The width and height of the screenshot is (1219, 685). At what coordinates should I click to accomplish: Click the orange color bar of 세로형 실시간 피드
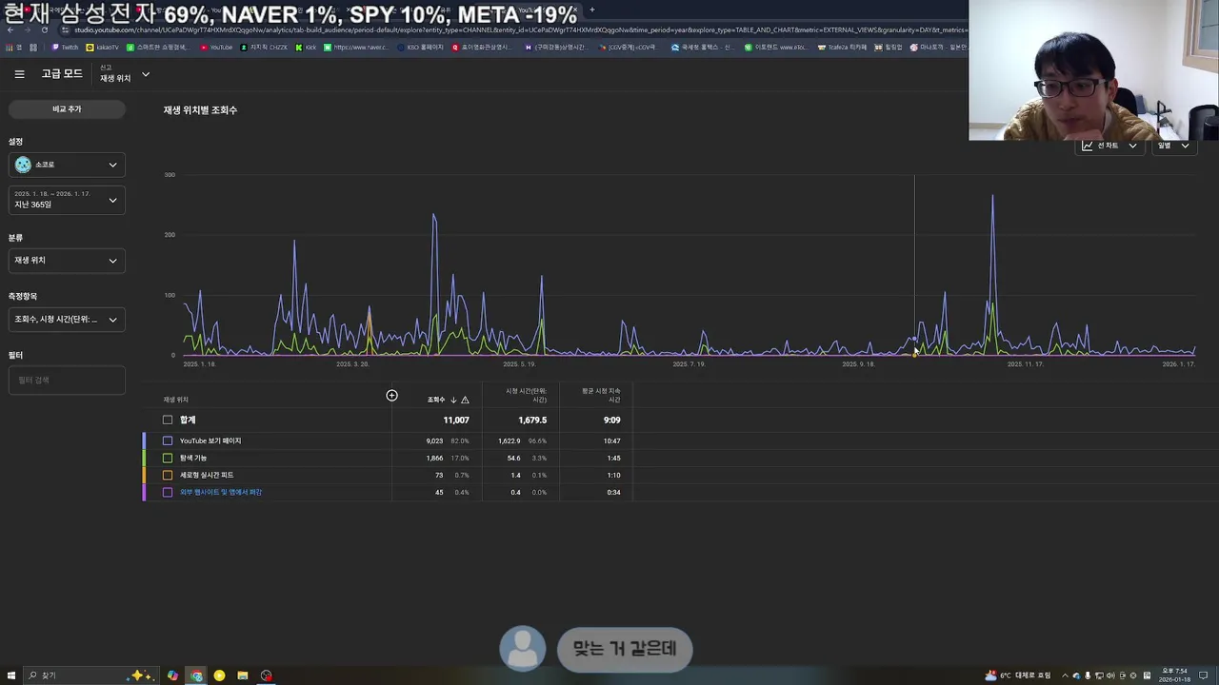point(145,475)
